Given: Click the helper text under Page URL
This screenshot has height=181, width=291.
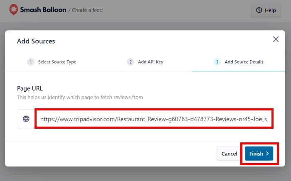Looking at the screenshot, I should [80, 97].
